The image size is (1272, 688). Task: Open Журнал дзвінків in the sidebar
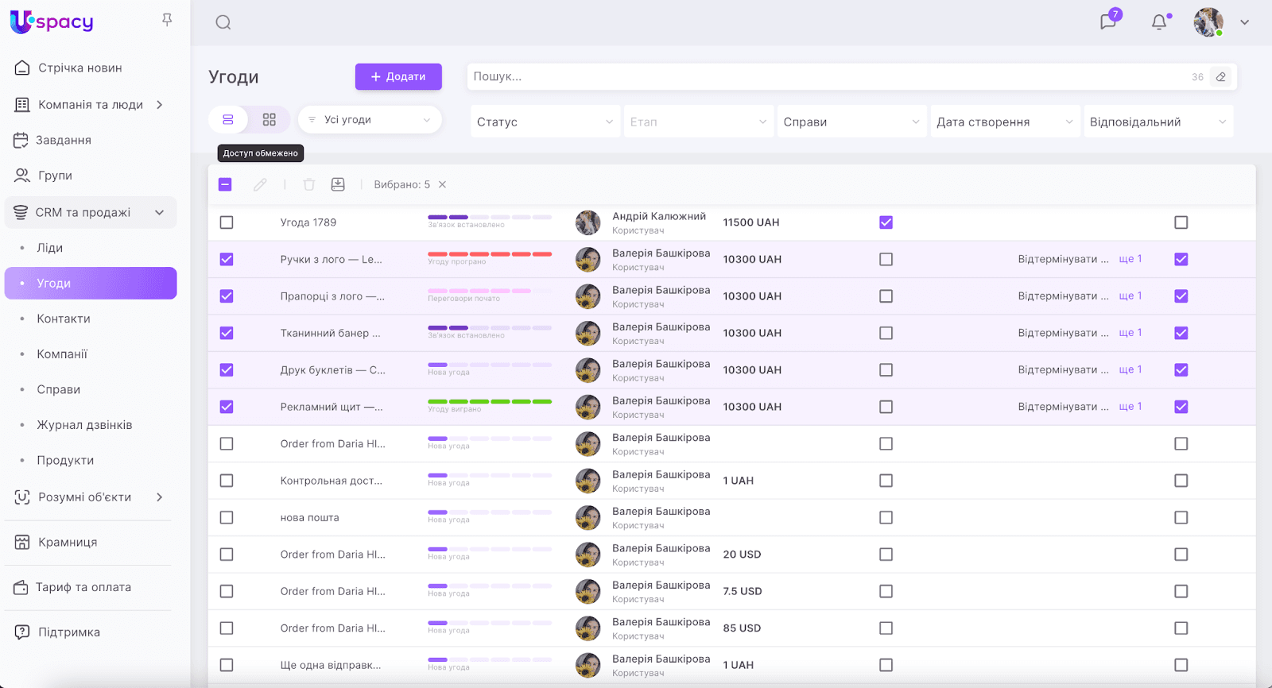point(84,425)
